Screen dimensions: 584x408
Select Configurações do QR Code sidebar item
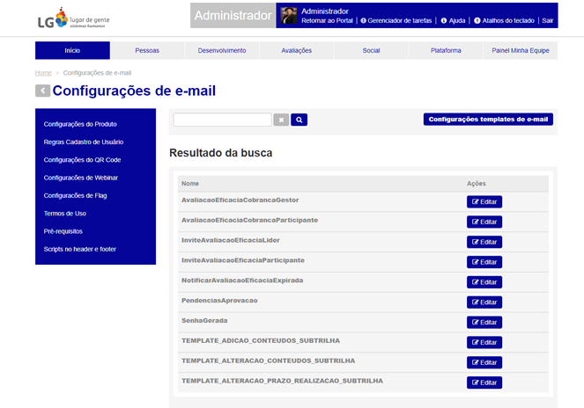click(x=82, y=160)
